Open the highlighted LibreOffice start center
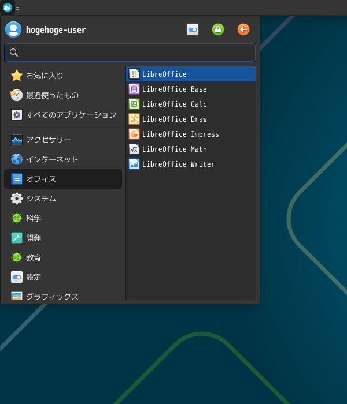 164,74
